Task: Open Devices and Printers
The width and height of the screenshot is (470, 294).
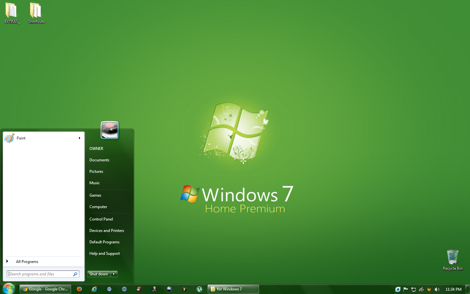Action: [107, 231]
